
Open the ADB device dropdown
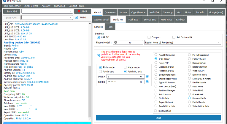47,11
